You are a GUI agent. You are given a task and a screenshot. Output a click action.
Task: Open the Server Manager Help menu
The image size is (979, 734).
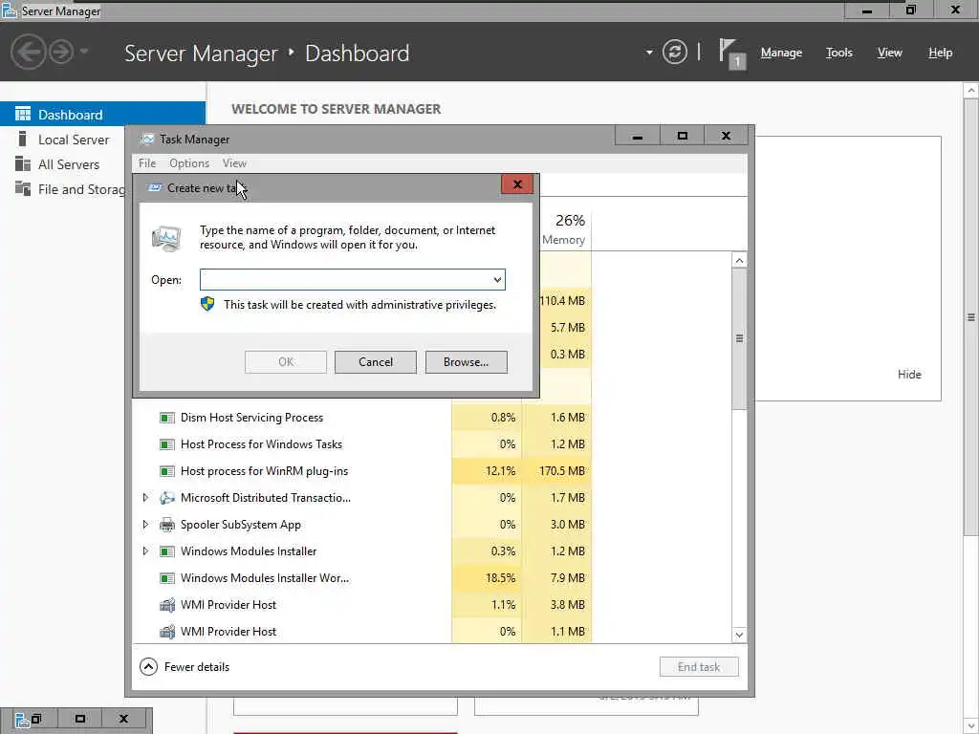coord(940,53)
